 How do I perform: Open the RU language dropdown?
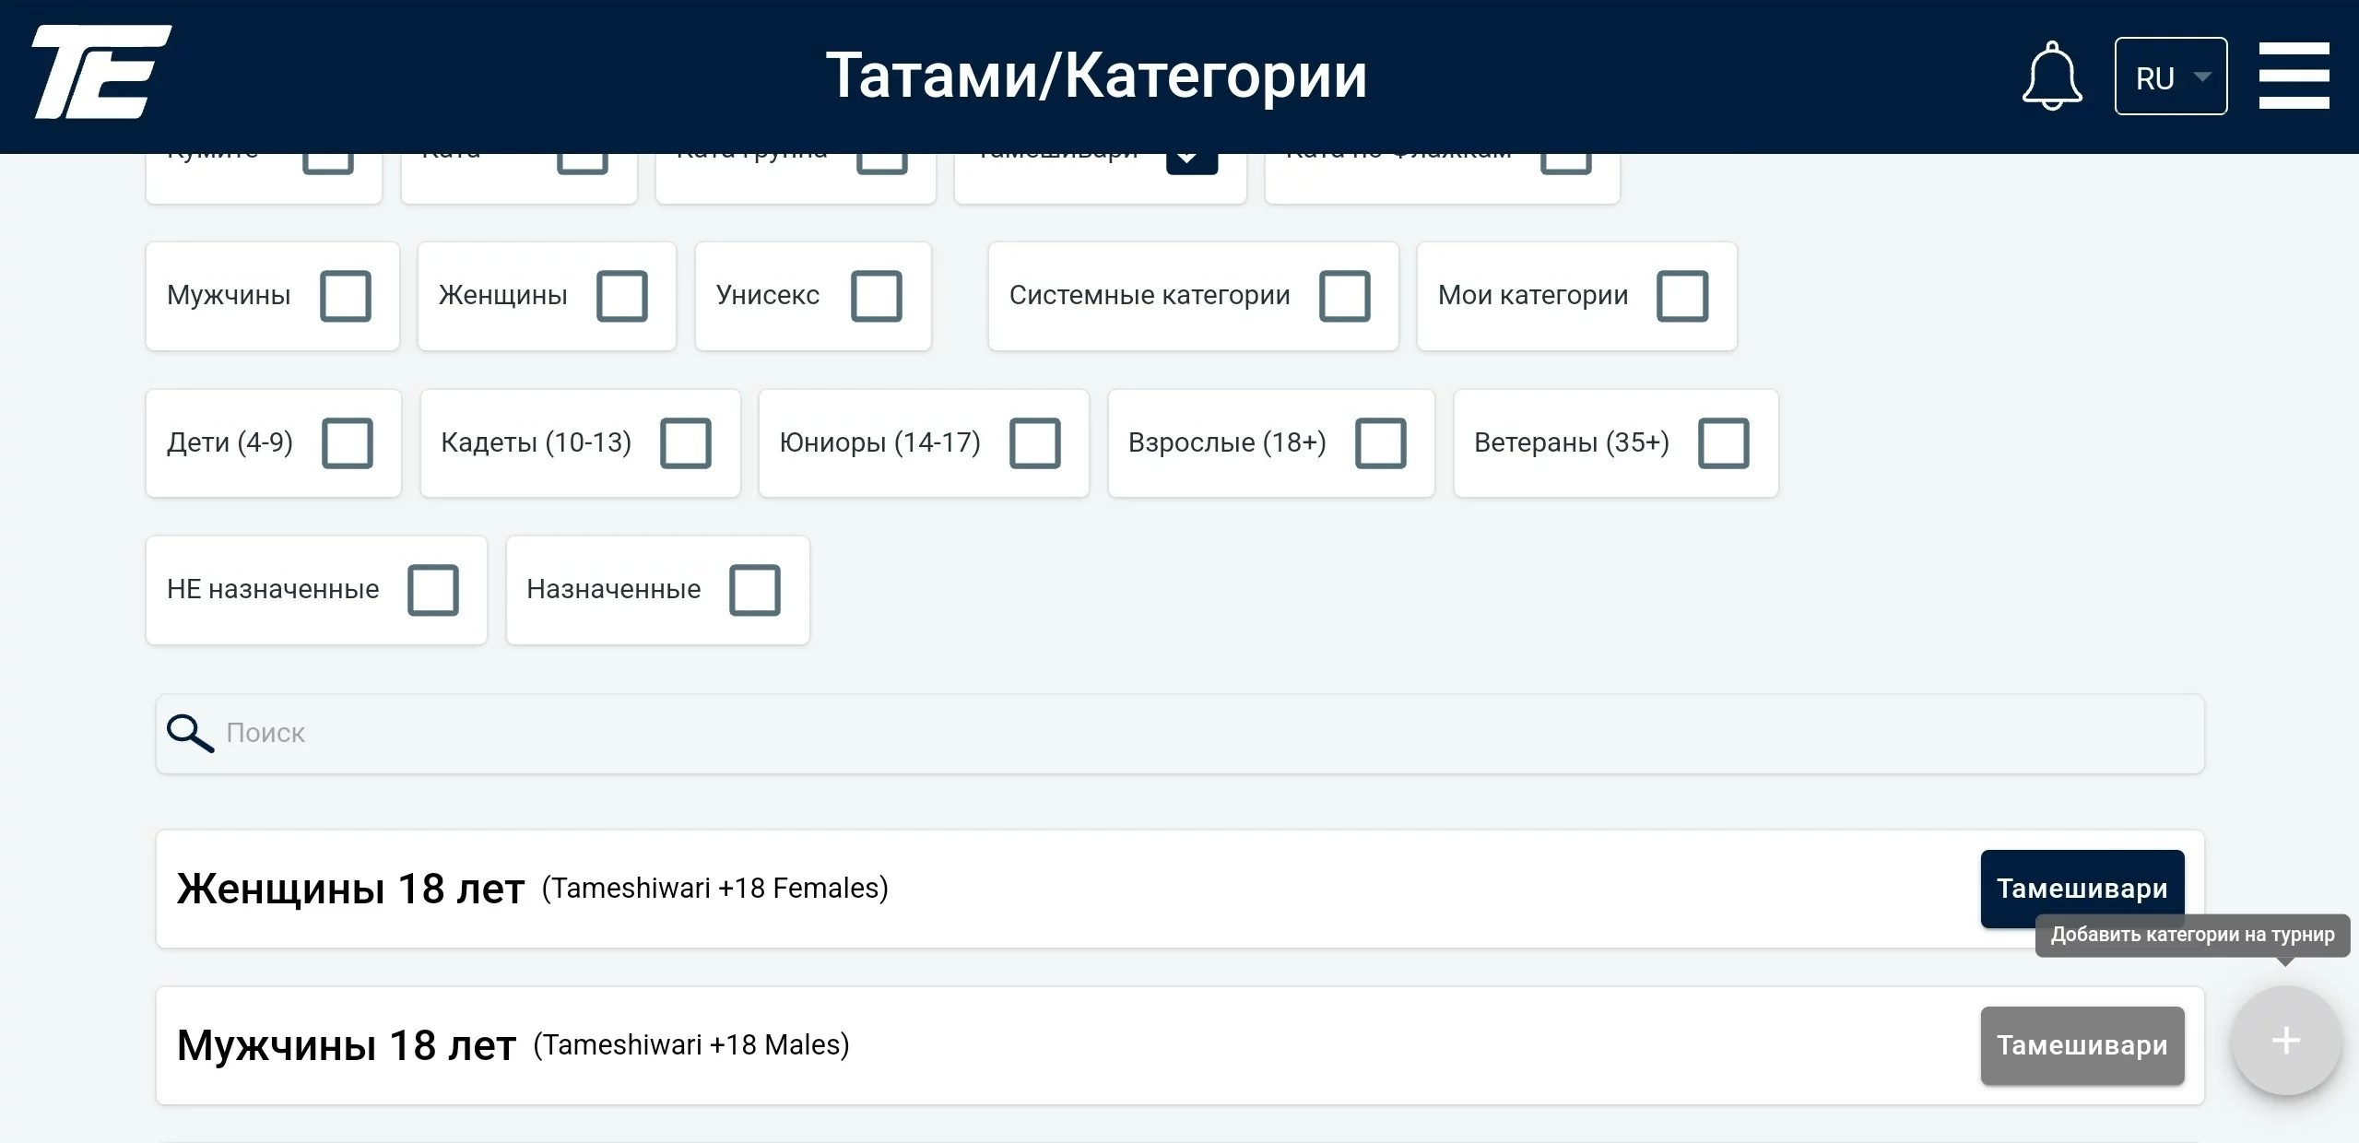[x=2171, y=77]
